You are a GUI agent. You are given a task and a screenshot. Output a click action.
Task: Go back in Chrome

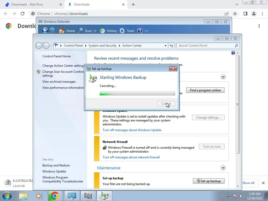(x=6, y=14)
